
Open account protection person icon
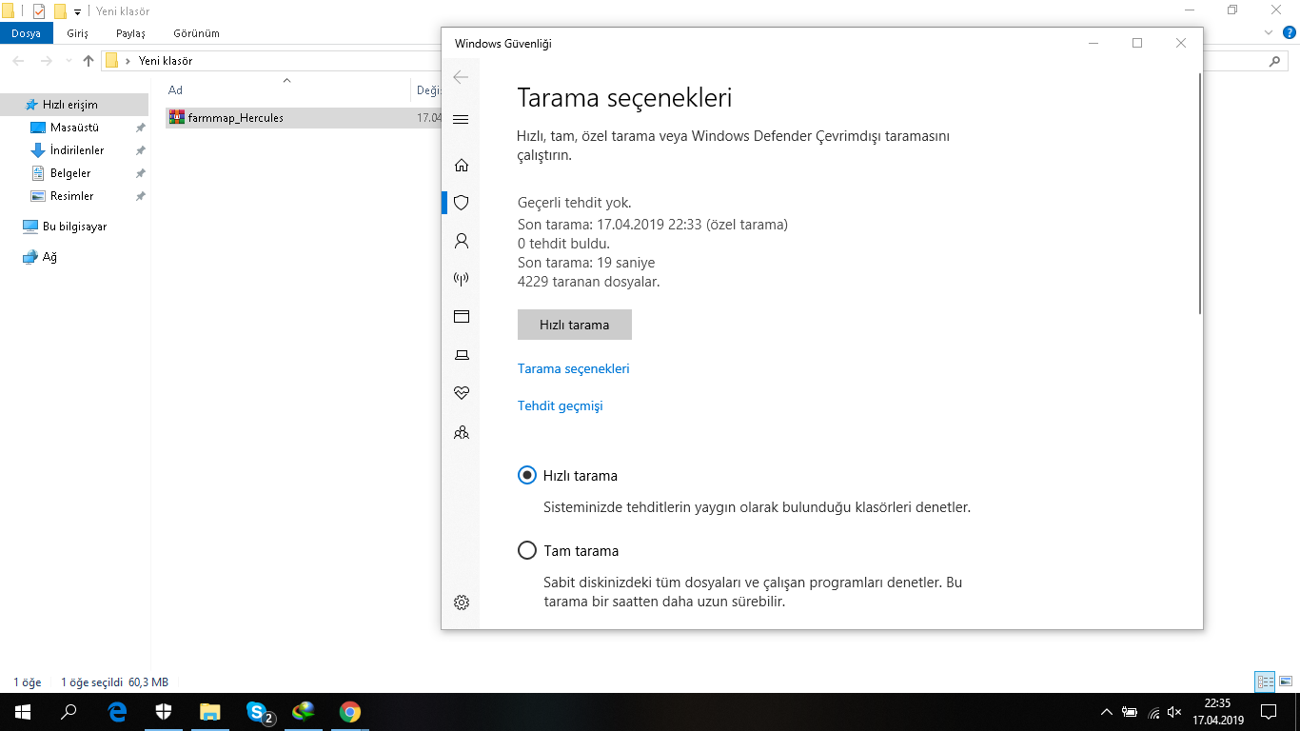coord(462,241)
